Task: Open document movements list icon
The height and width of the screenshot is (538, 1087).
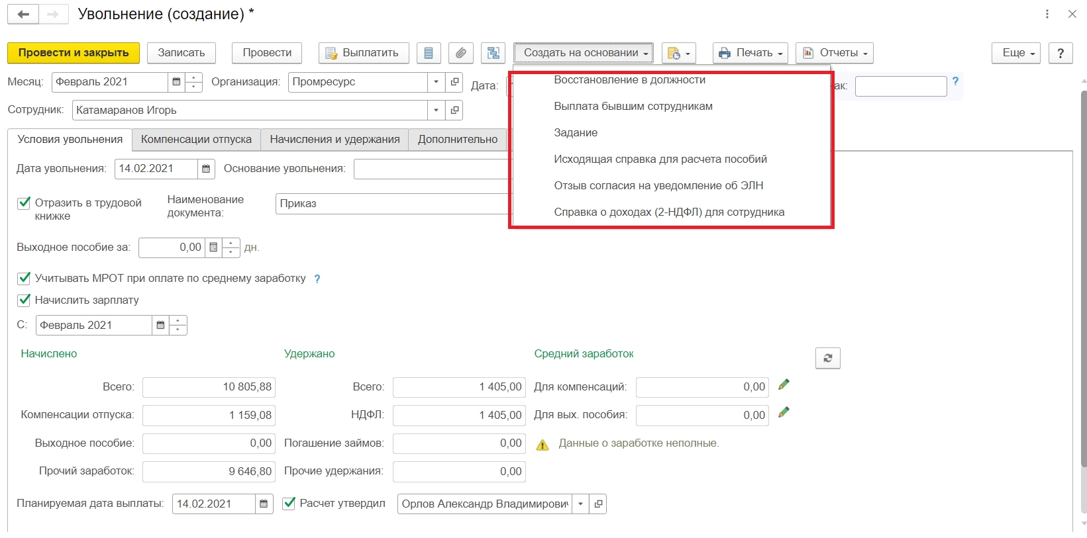Action: (x=429, y=53)
